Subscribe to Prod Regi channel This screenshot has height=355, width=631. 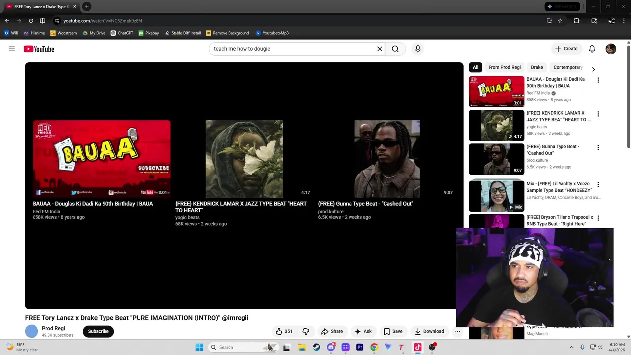pos(98,331)
